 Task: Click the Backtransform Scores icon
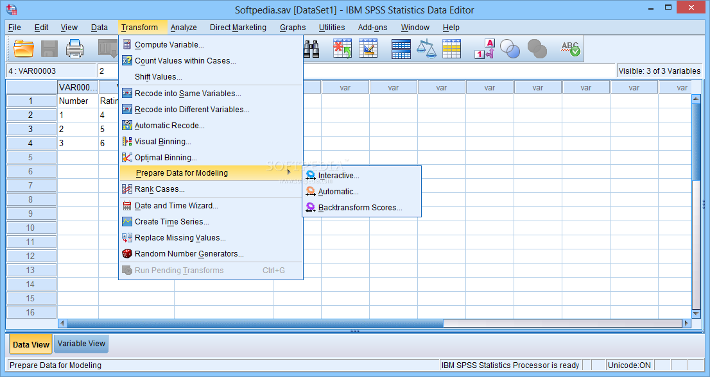311,208
